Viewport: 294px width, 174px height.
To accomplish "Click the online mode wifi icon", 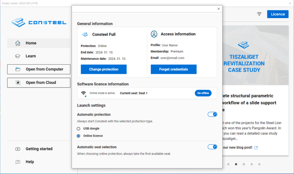I will [84, 94].
